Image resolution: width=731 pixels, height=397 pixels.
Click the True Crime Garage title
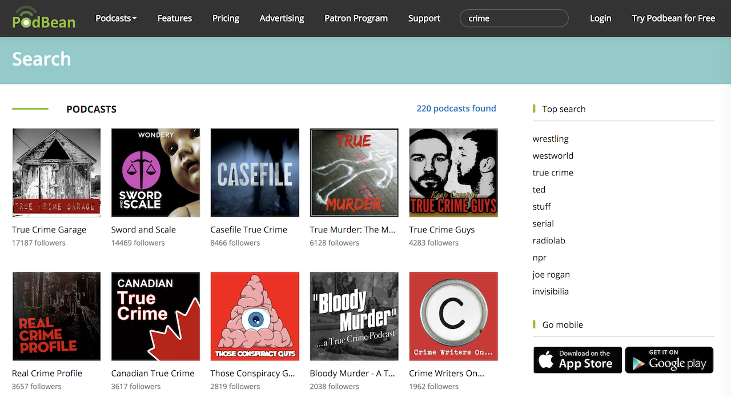click(49, 230)
